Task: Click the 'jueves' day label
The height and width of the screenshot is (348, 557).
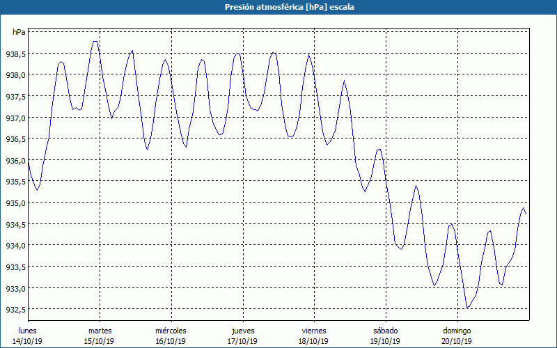Action: tap(243, 331)
